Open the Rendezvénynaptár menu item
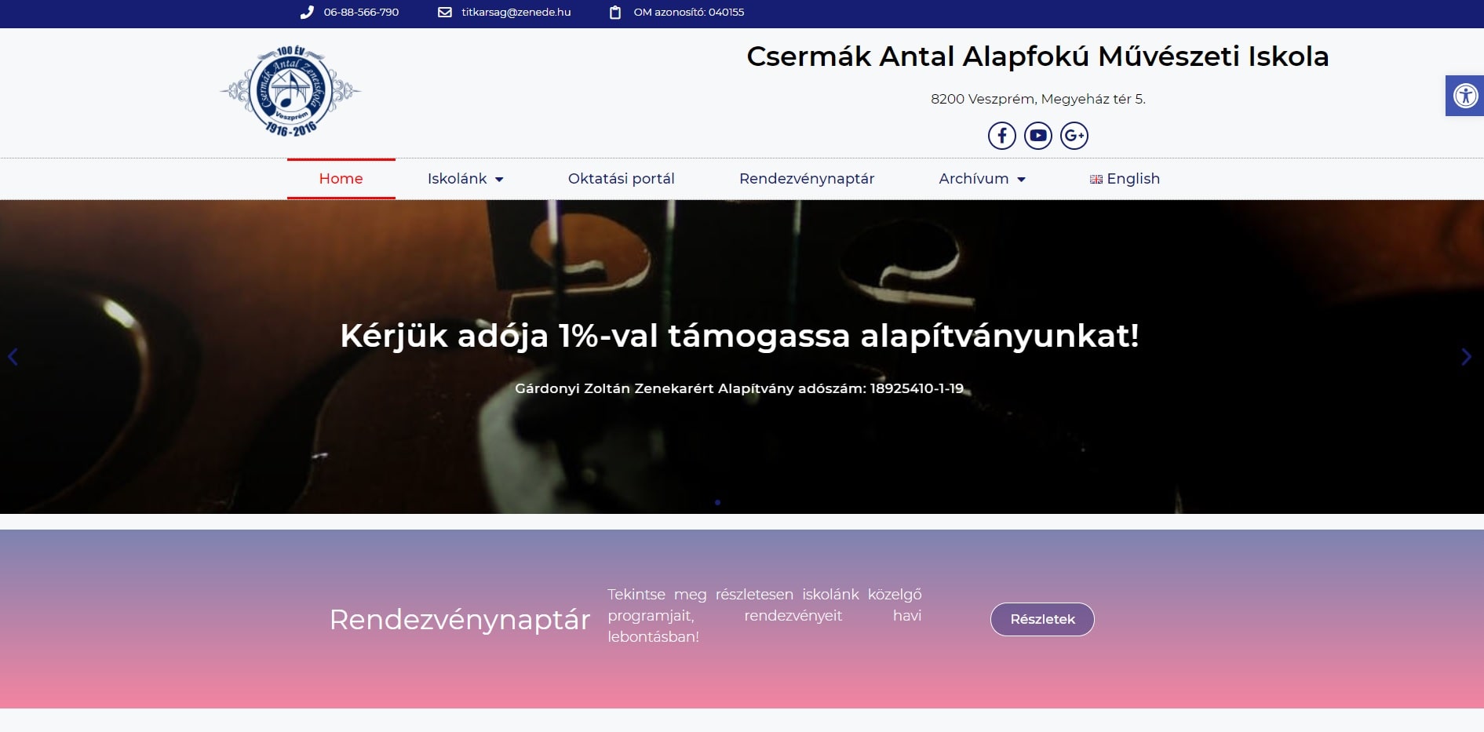 807,179
